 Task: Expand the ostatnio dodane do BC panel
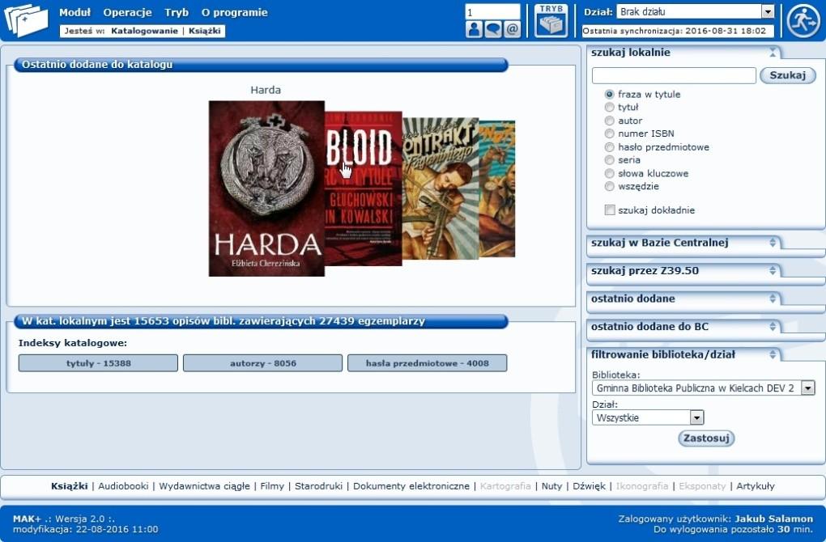click(773, 326)
